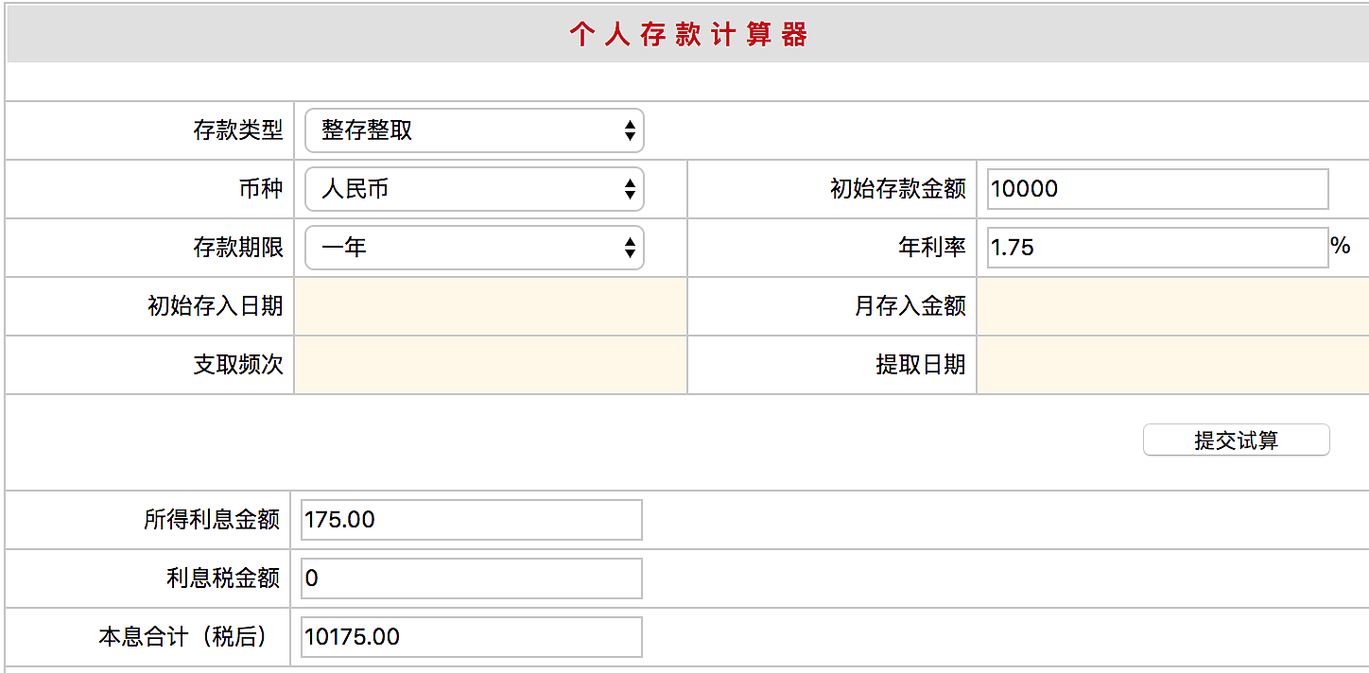Click the 个人存款计算器 title heading
Image resolution: width=1369 pixels, height=673 pixels.
[687, 35]
